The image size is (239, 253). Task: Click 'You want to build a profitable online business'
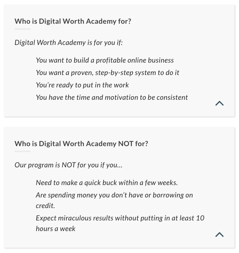tap(105, 61)
